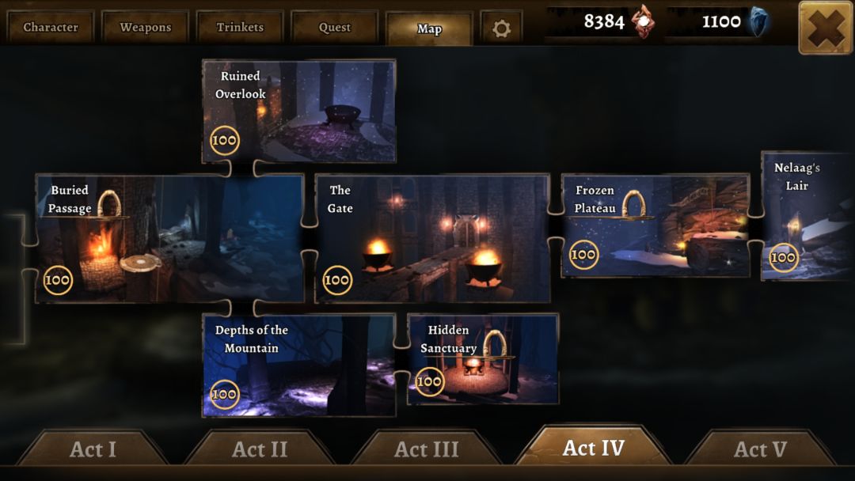Open the settings gear icon
Screen dimensions: 855x481
tap(501, 28)
